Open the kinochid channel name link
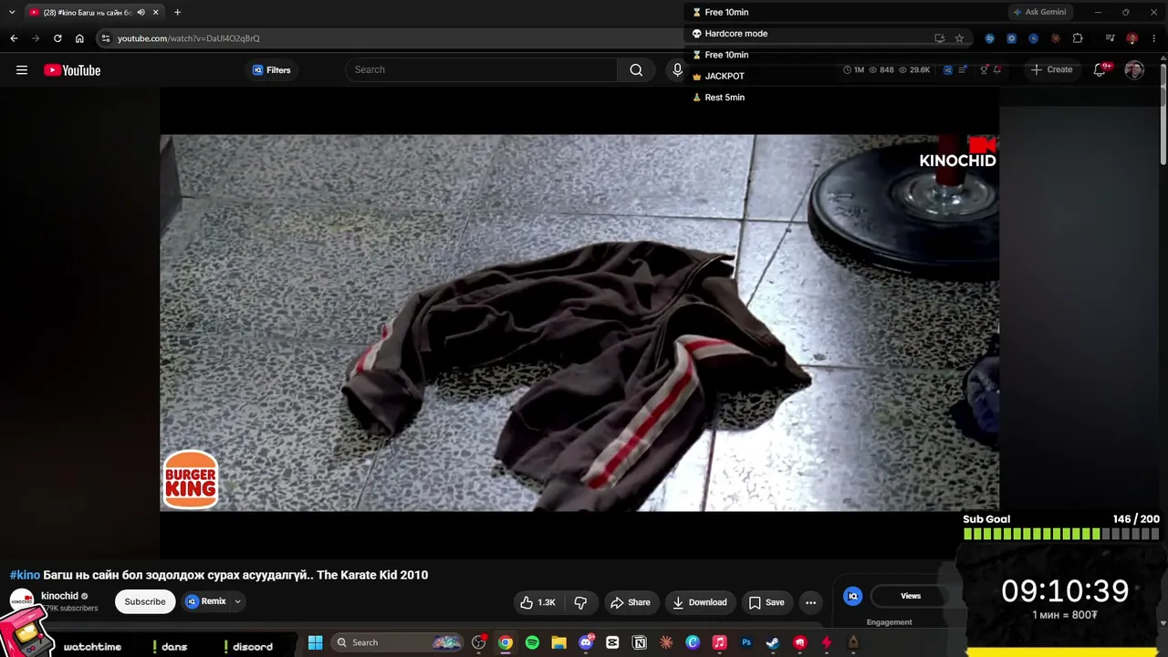The image size is (1168, 657). pos(59,596)
